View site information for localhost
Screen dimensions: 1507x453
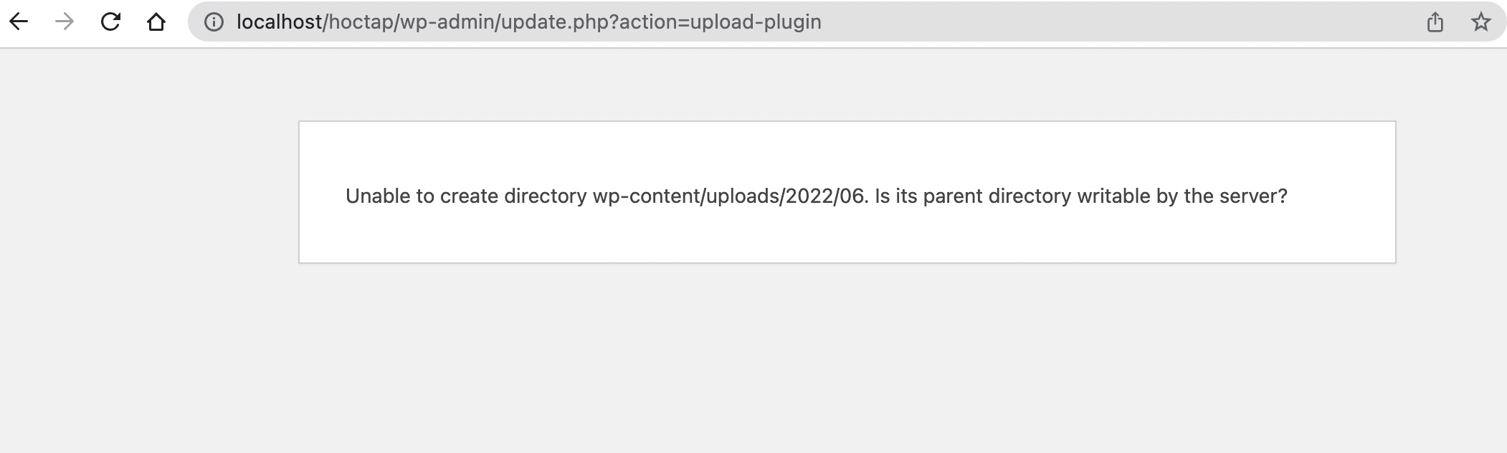coord(213,22)
